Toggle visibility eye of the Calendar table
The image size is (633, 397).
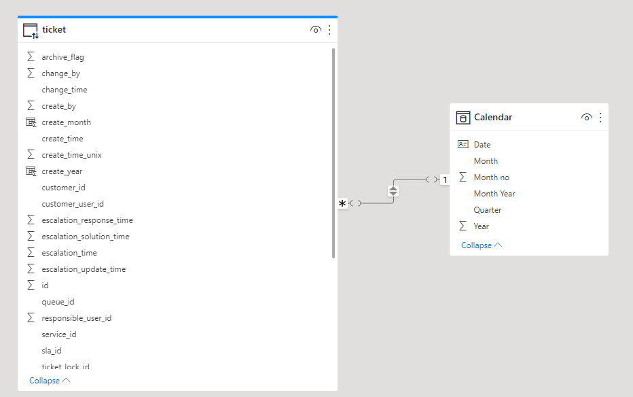(x=587, y=117)
